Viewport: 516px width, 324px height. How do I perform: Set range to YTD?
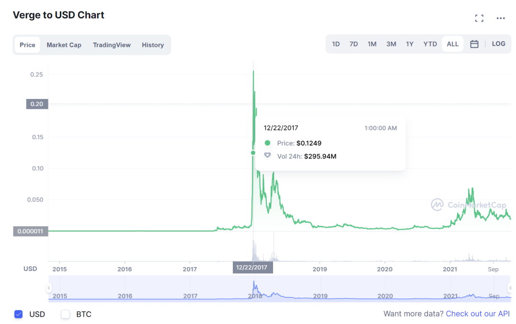pyautogui.click(x=430, y=44)
